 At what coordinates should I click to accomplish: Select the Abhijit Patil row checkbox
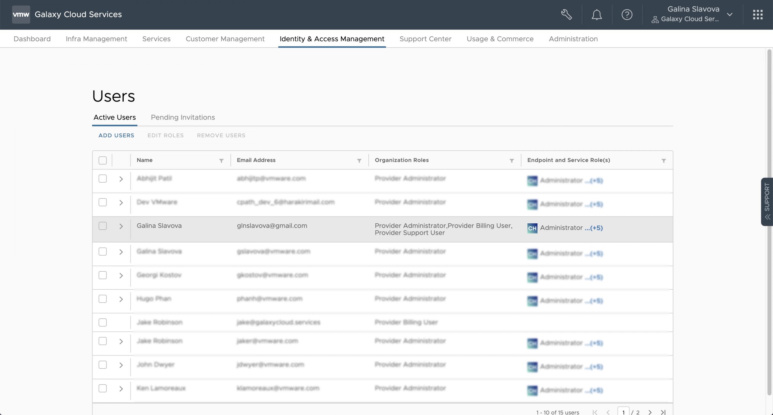pos(103,179)
